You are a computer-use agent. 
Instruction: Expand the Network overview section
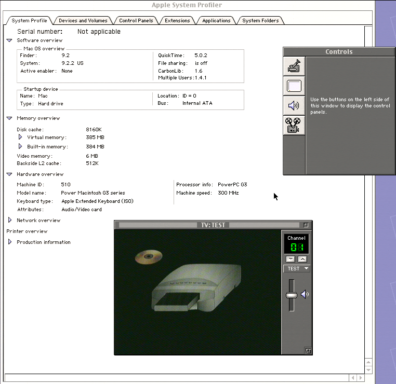tap(10, 220)
